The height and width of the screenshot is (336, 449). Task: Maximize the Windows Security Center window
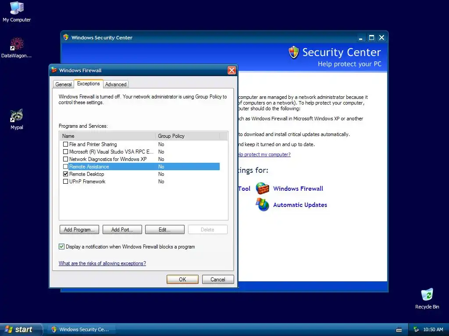click(x=371, y=38)
